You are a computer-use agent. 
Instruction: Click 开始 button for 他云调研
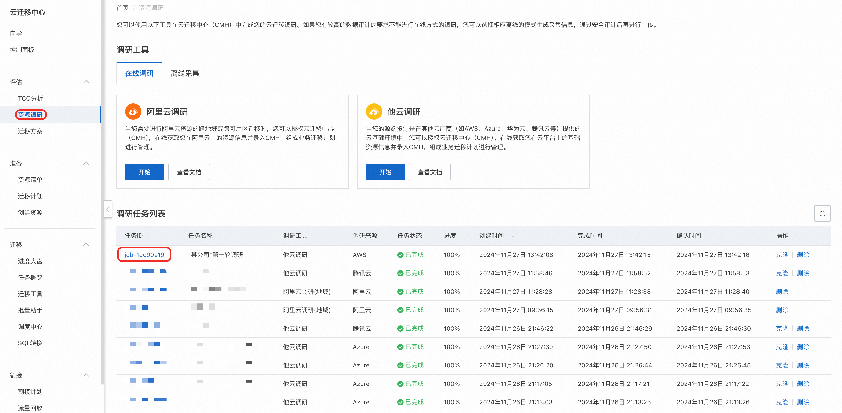tap(385, 172)
